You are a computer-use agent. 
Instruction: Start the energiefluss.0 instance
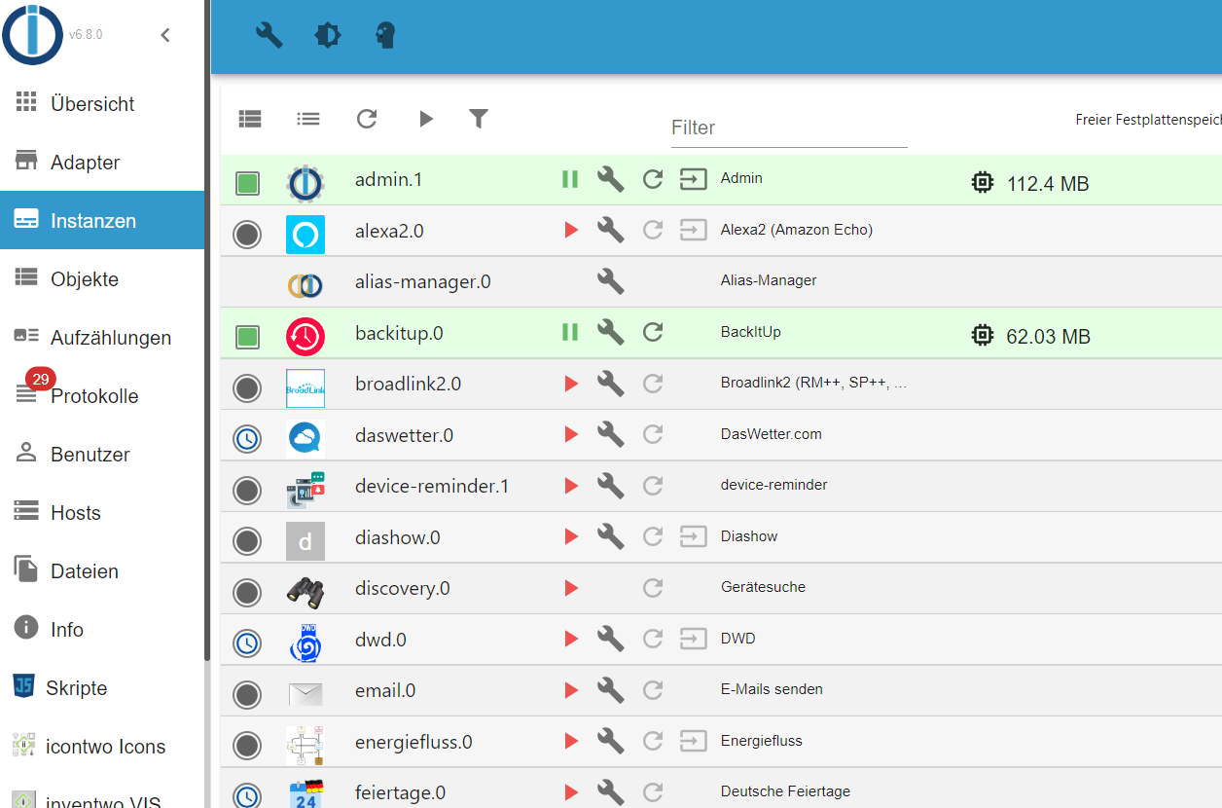click(571, 742)
